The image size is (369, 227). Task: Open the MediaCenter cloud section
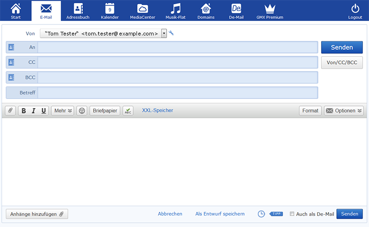coord(143,11)
